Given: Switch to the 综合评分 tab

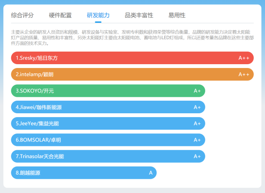Looking at the screenshot, I should [x=22, y=16].
